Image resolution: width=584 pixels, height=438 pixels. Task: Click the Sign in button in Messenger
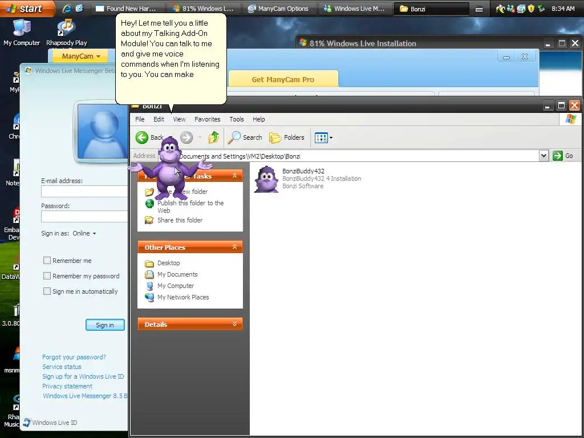pyautogui.click(x=105, y=325)
